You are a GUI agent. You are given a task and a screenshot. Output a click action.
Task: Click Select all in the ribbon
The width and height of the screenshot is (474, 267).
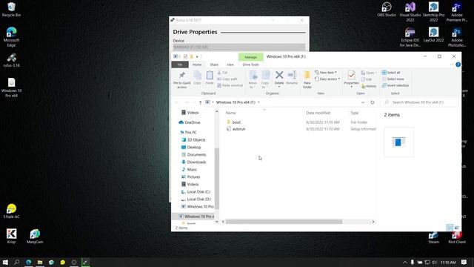click(391, 73)
